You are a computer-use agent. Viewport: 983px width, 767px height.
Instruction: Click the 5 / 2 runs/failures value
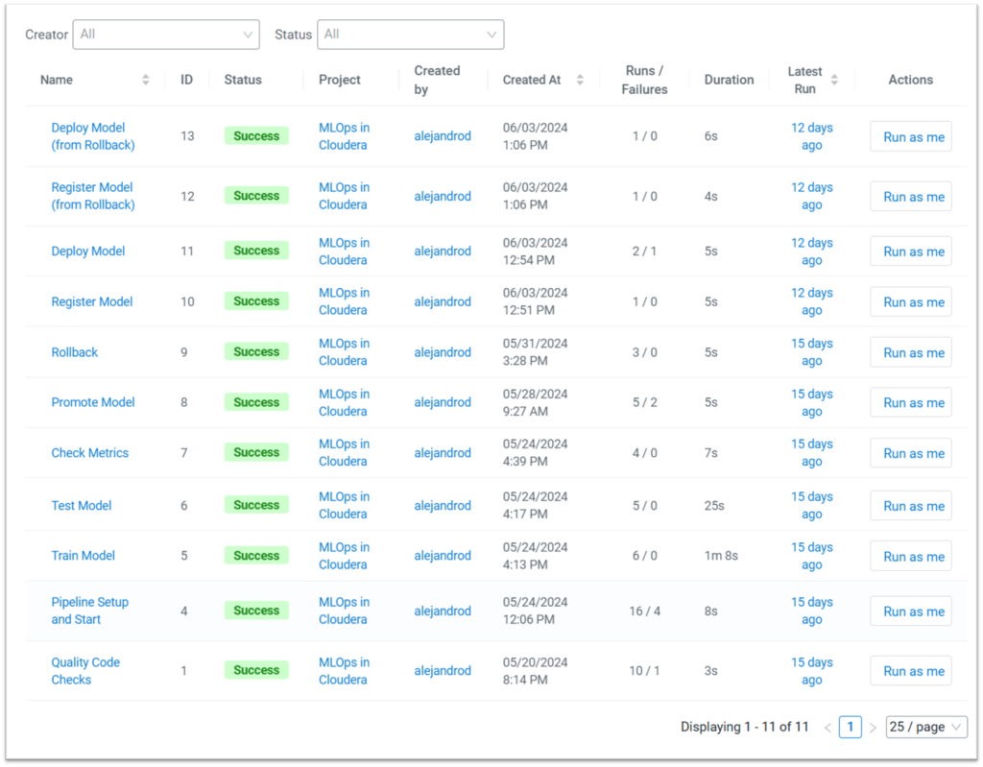pos(644,402)
